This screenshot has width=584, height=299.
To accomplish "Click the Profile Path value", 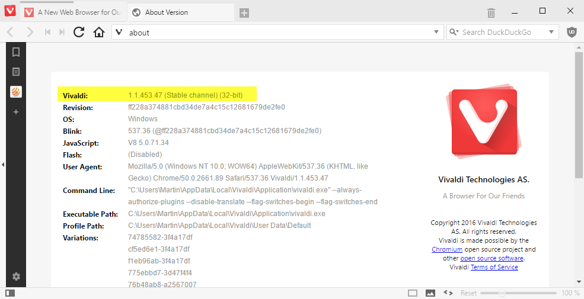I will [219, 226].
